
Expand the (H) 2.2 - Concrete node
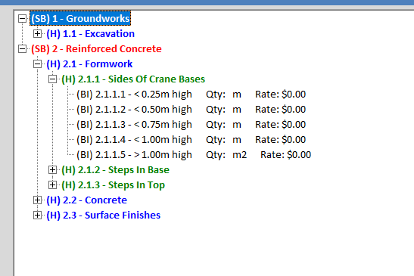[x=38, y=200]
